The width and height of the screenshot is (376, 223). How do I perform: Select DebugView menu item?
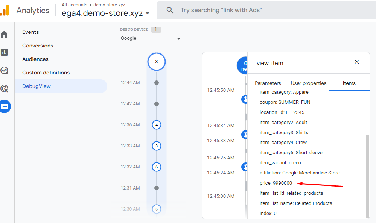[61, 86]
